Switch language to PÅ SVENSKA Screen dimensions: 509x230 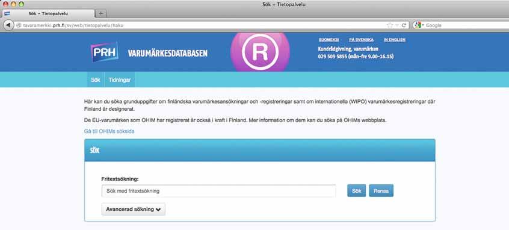[x=362, y=40]
